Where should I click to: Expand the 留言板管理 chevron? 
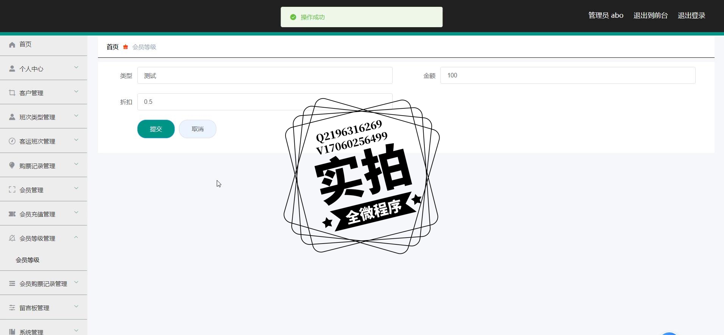click(76, 306)
